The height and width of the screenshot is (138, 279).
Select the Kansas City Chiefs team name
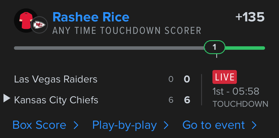tap(56, 100)
